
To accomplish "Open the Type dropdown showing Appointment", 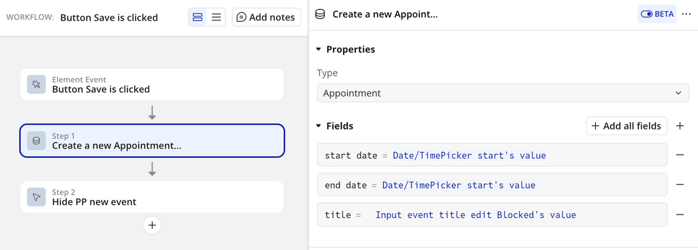I will (x=503, y=93).
